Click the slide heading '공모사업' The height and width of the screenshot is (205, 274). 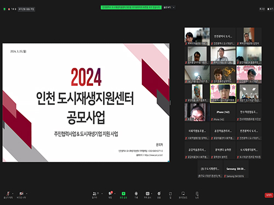point(86,118)
